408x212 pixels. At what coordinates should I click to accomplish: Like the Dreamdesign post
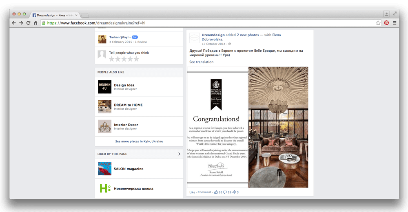(x=192, y=192)
